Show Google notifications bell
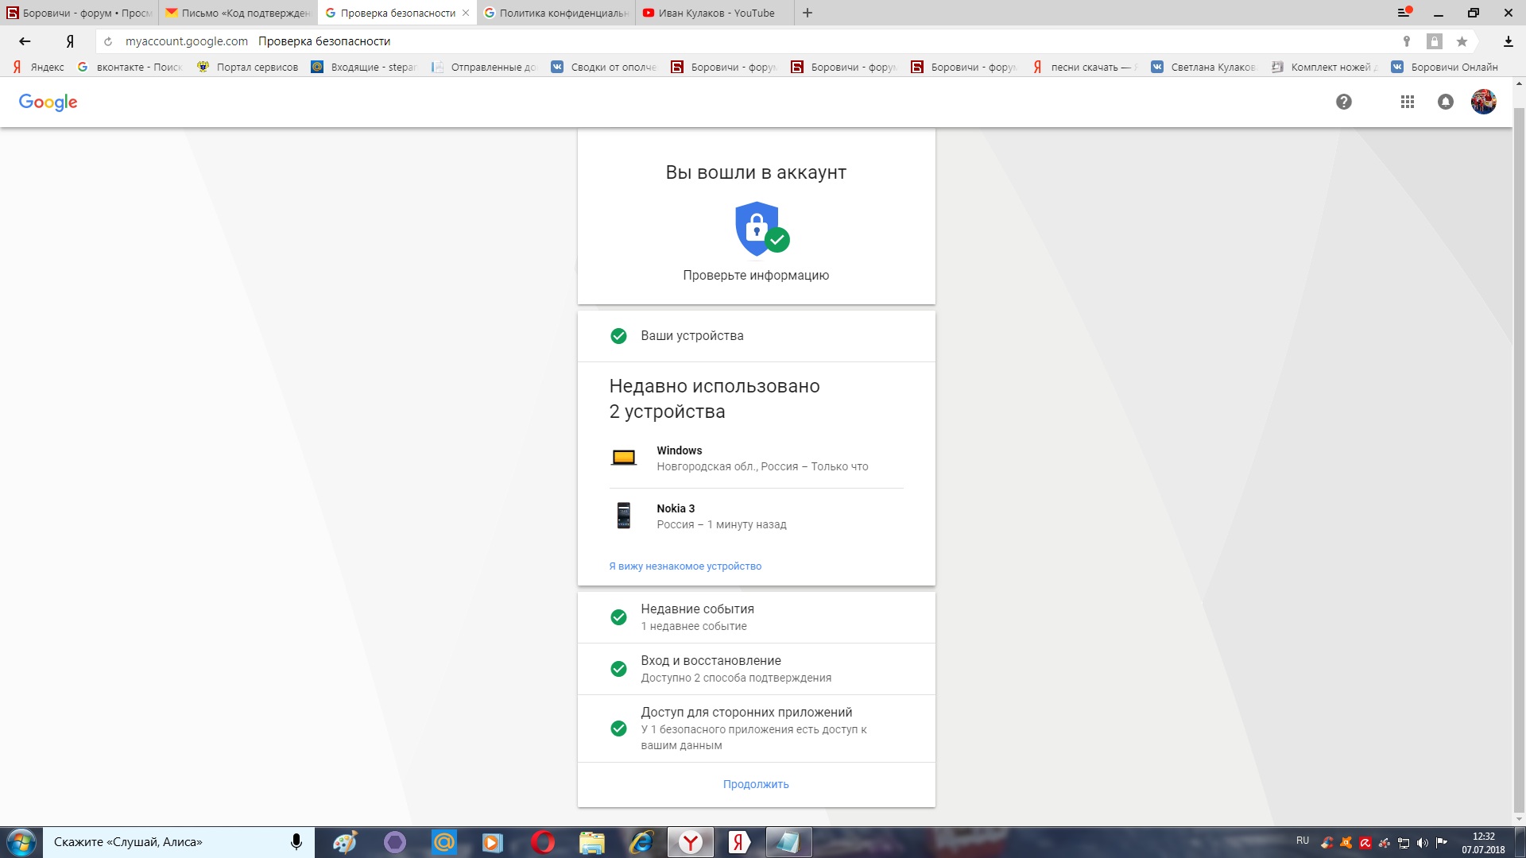Screen dimensions: 1526x858 click(1446, 102)
